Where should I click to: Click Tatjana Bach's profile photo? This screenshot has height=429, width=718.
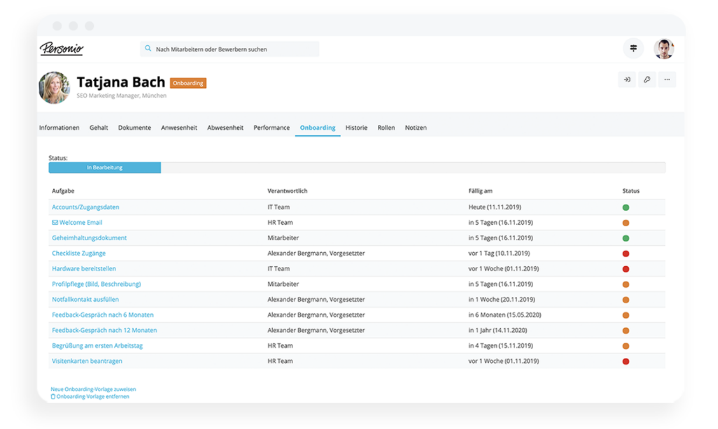point(54,87)
